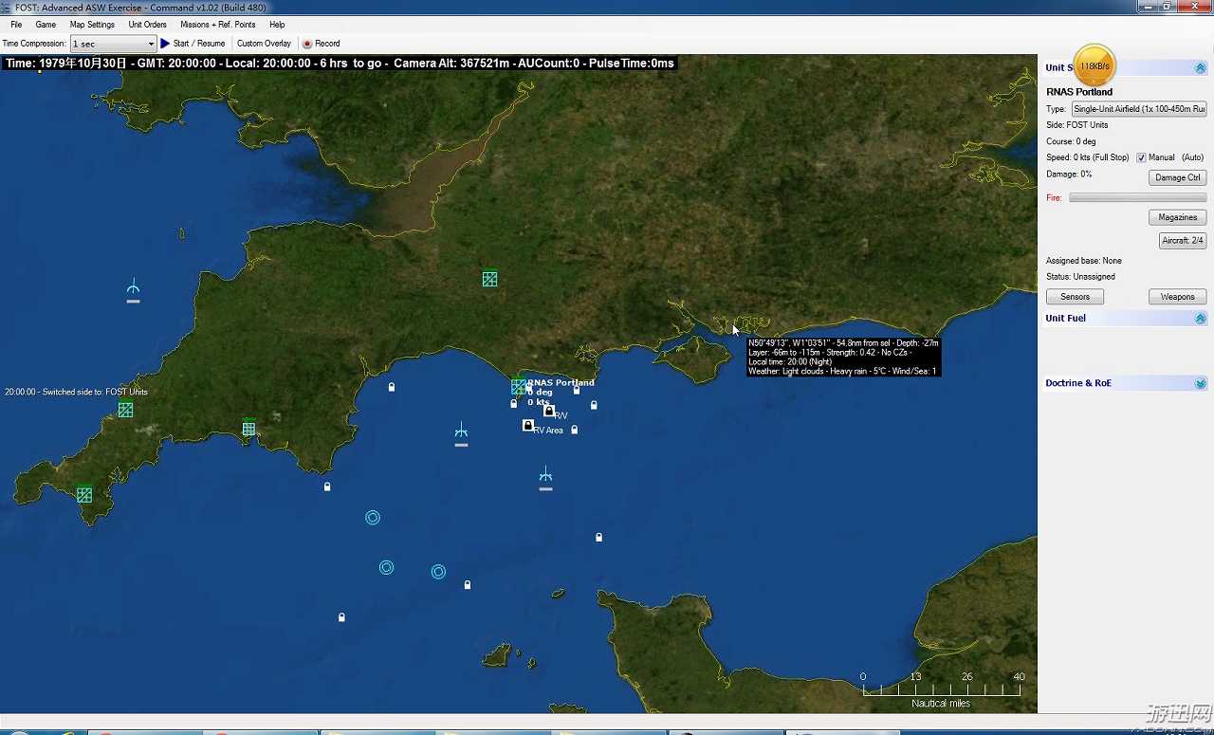Click the orange 118KB/s network speed badge

1094,66
